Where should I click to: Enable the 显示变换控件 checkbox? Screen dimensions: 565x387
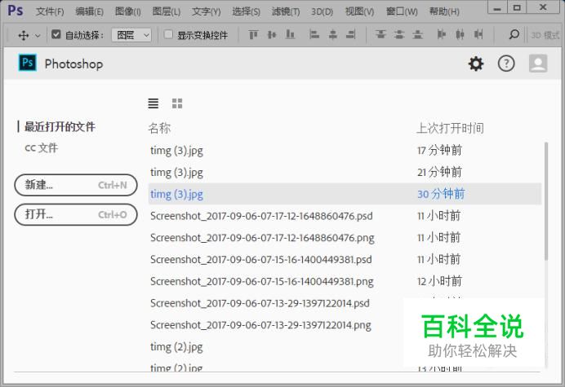[x=168, y=34]
